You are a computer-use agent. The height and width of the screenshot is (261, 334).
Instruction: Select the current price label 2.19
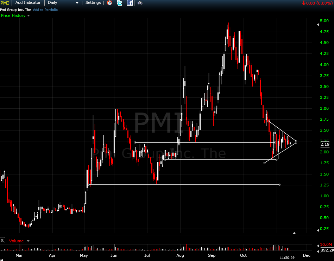[325, 144]
